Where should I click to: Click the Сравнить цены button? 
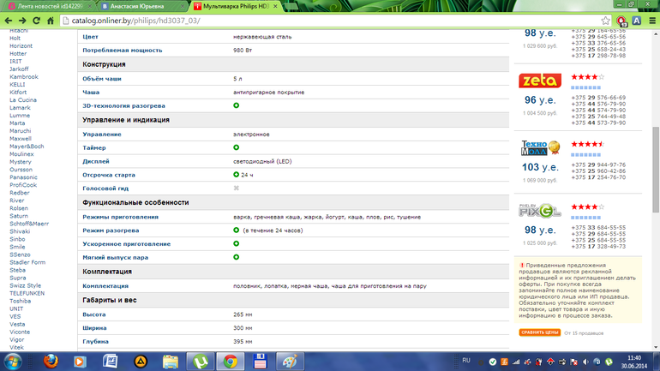[539, 332]
